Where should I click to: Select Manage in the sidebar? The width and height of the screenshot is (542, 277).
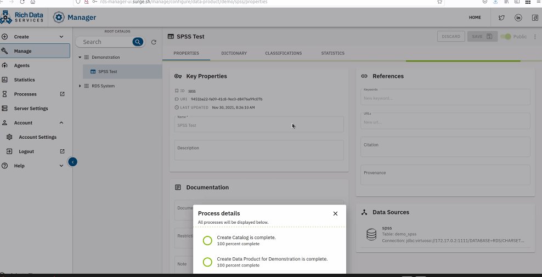[x=35, y=51]
